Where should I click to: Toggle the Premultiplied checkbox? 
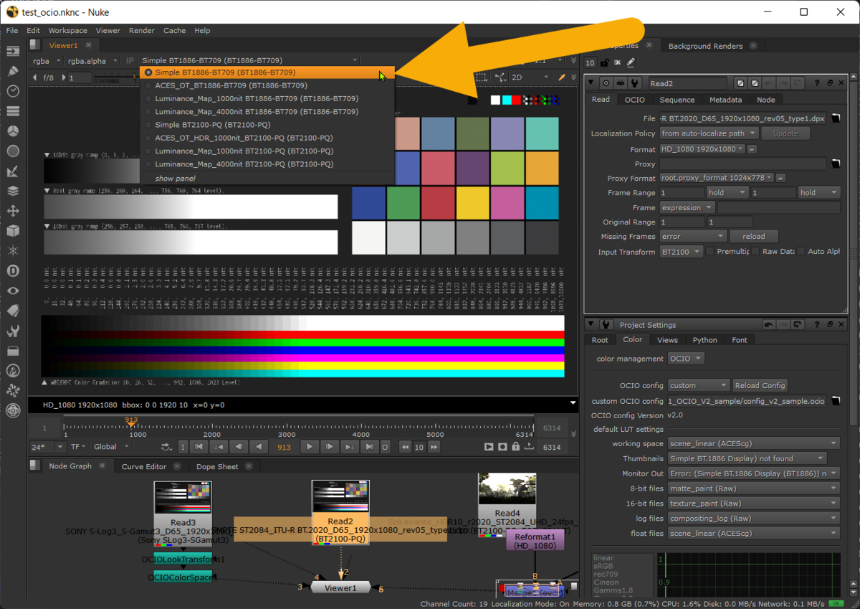click(710, 252)
